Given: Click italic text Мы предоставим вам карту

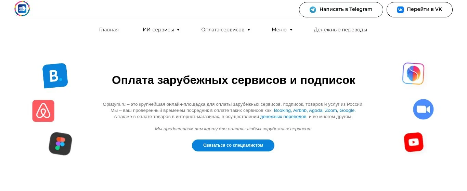Looking at the screenshot, I should pos(233,129).
